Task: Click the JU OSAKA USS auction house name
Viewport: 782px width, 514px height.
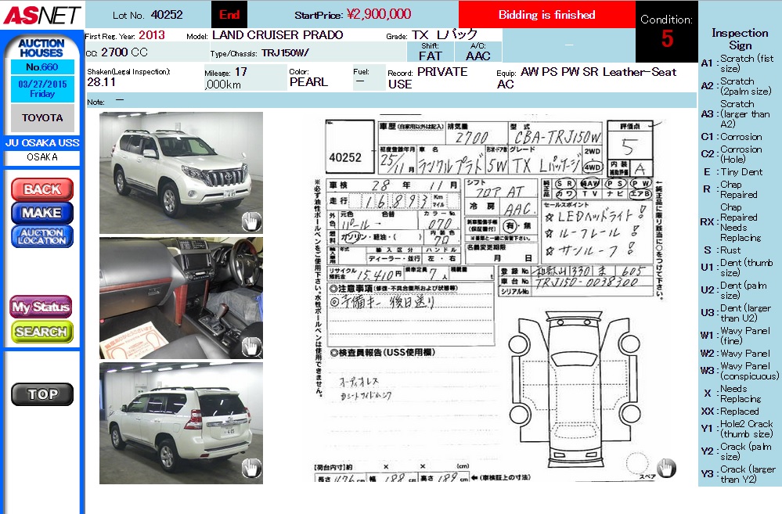Action: 42,143
